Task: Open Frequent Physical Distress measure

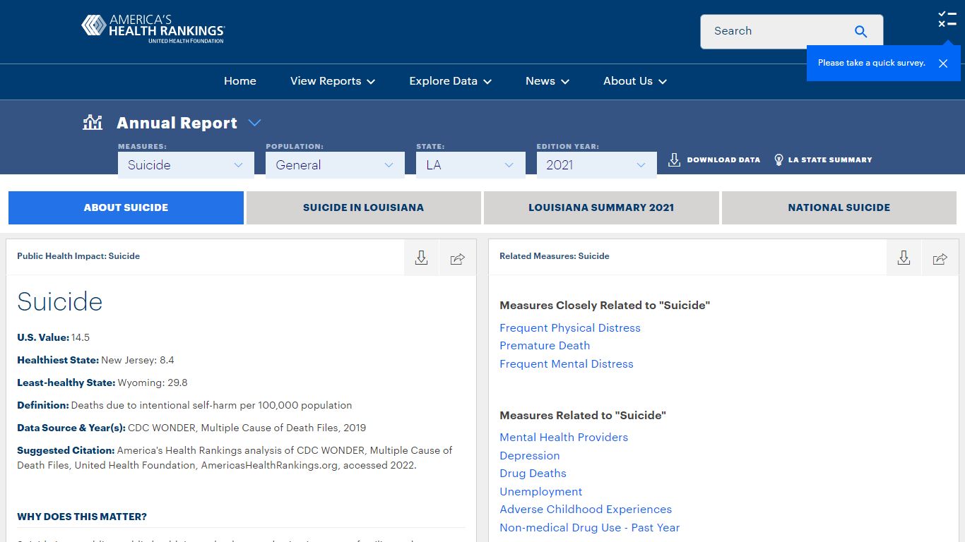Action: coord(570,327)
